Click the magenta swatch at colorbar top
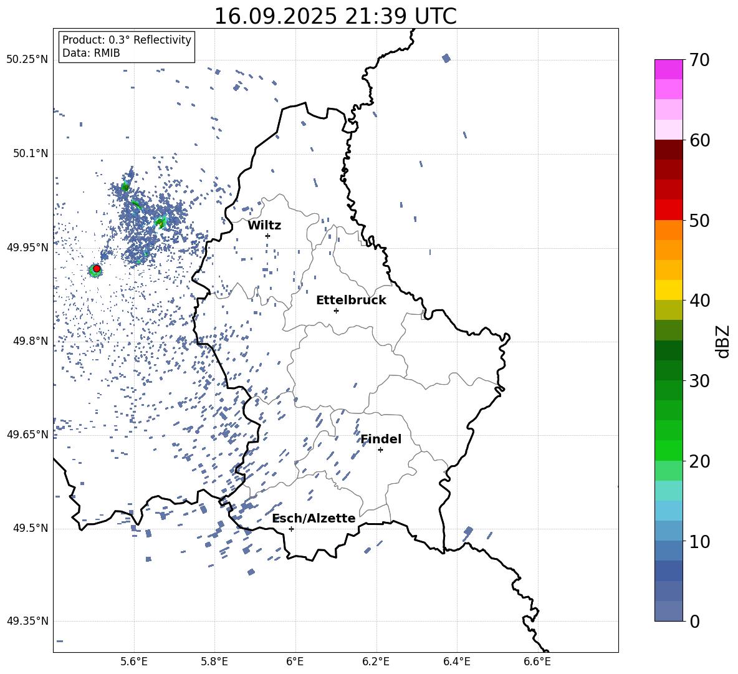 [669, 69]
